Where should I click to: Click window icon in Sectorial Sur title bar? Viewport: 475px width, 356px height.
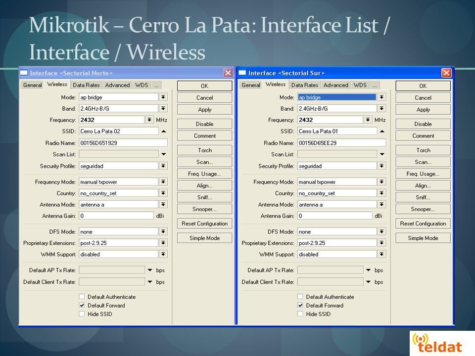tap(242, 73)
